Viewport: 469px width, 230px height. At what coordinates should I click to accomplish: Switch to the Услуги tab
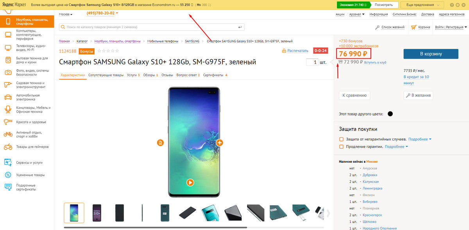(133, 75)
